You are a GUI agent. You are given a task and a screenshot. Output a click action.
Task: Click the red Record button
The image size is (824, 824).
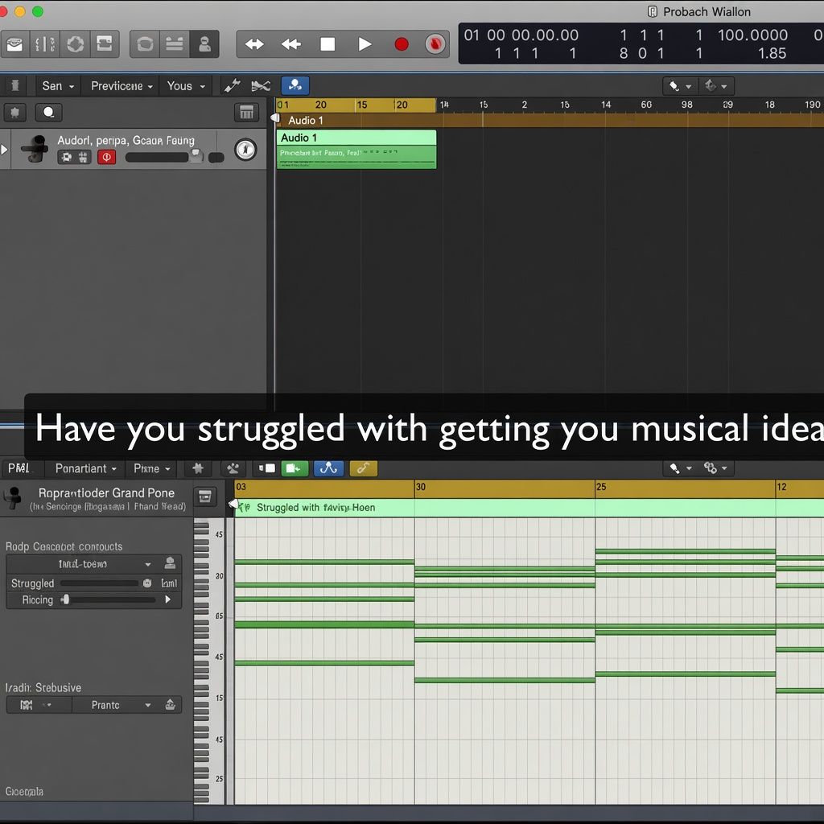pyautogui.click(x=402, y=44)
